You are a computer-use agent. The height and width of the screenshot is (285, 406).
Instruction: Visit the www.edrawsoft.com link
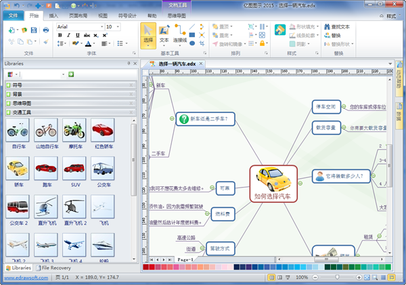point(24,278)
